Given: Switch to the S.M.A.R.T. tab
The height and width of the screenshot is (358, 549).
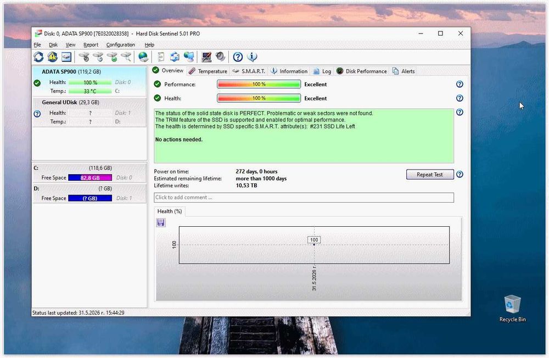Looking at the screenshot, I should (x=249, y=71).
